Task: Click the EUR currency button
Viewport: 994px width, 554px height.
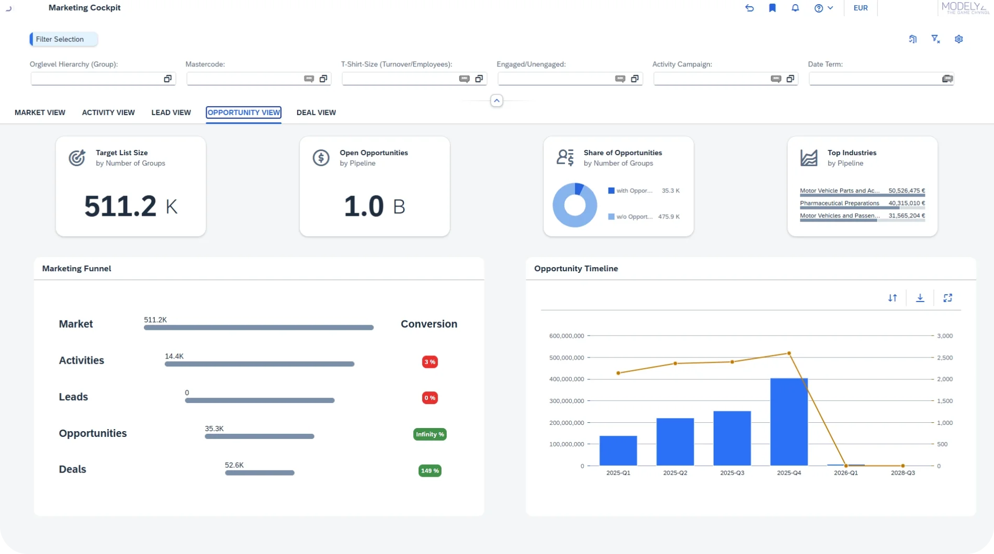Action: coord(860,8)
